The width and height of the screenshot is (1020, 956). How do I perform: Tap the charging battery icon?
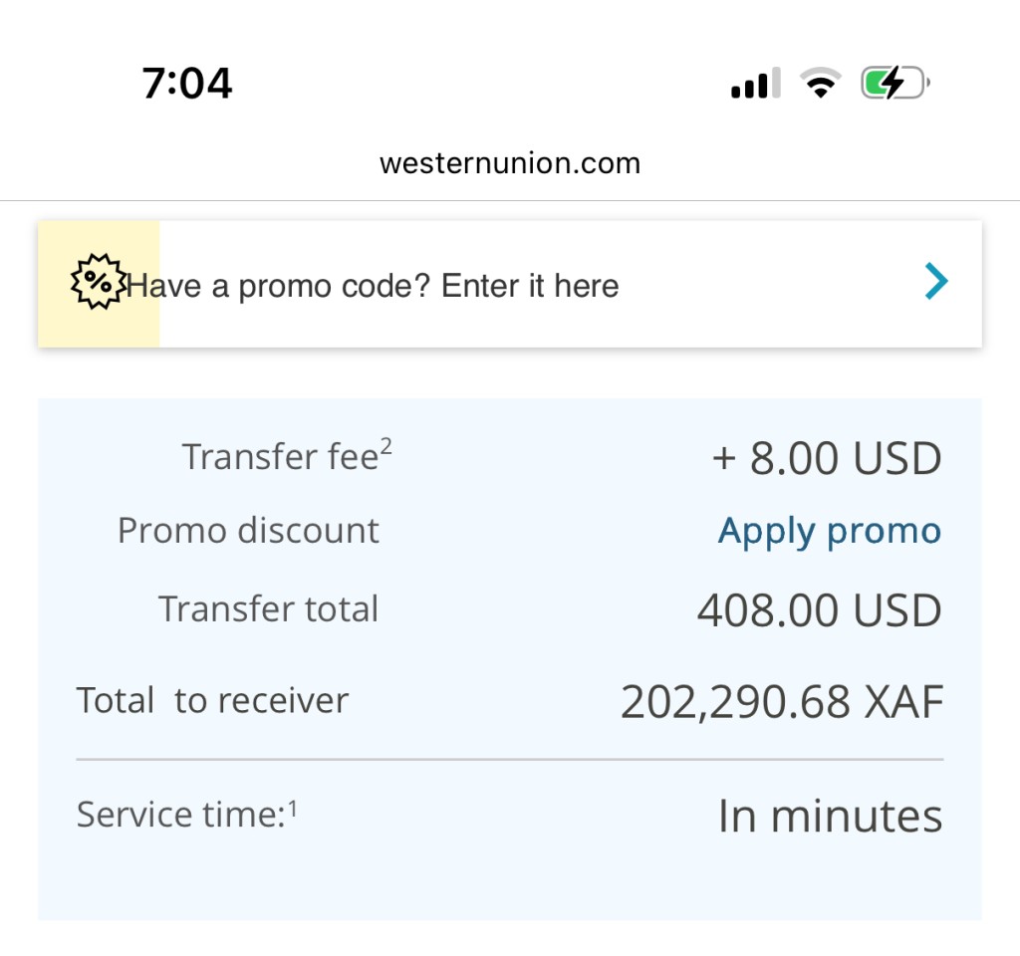[894, 84]
